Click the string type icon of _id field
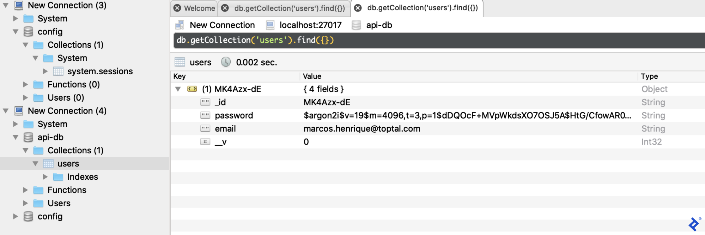The height and width of the screenshot is (235, 705). point(205,102)
